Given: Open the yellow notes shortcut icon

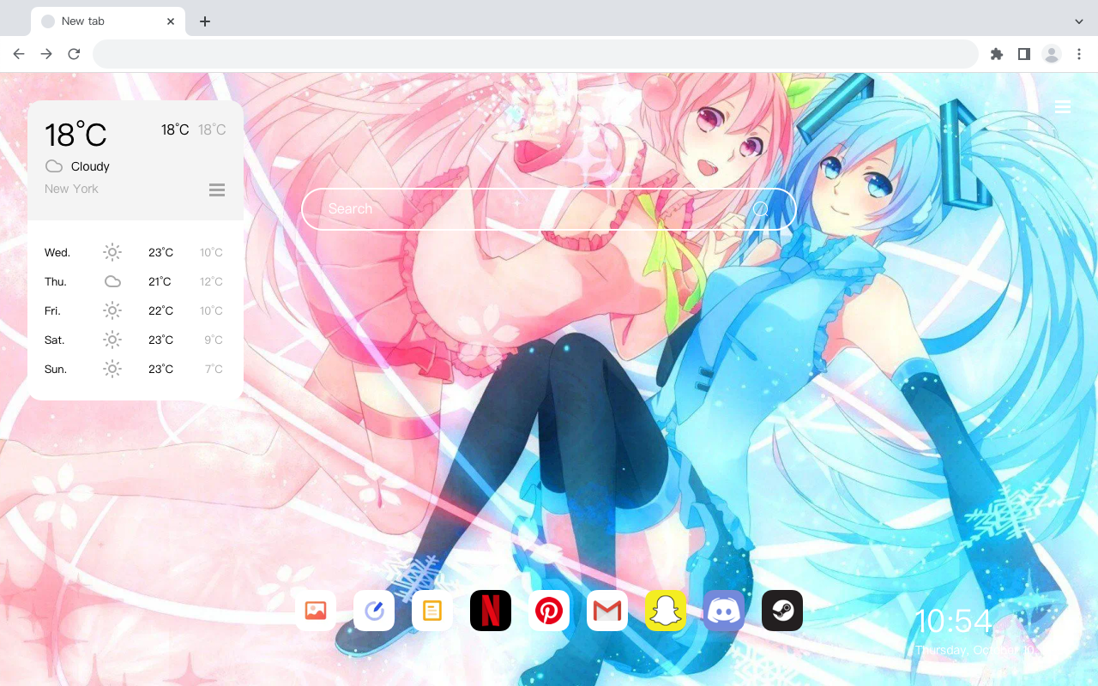Looking at the screenshot, I should coord(432,611).
